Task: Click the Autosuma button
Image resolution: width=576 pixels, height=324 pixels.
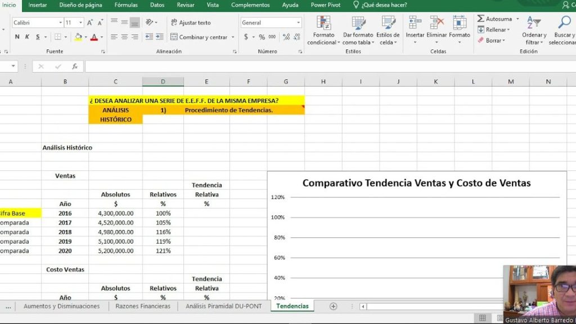Action: click(x=494, y=19)
